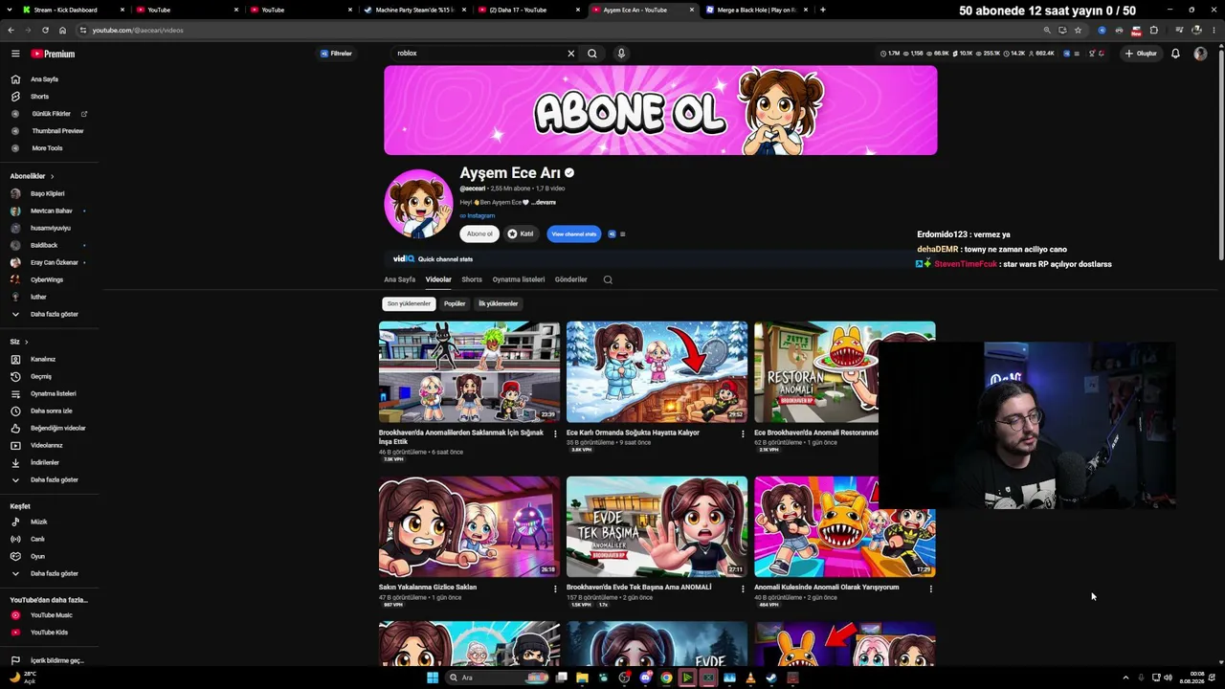This screenshot has height=689, width=1225.
Task: Select the İlk yüklenenler sort chip
Action: (x=499, y=303)
